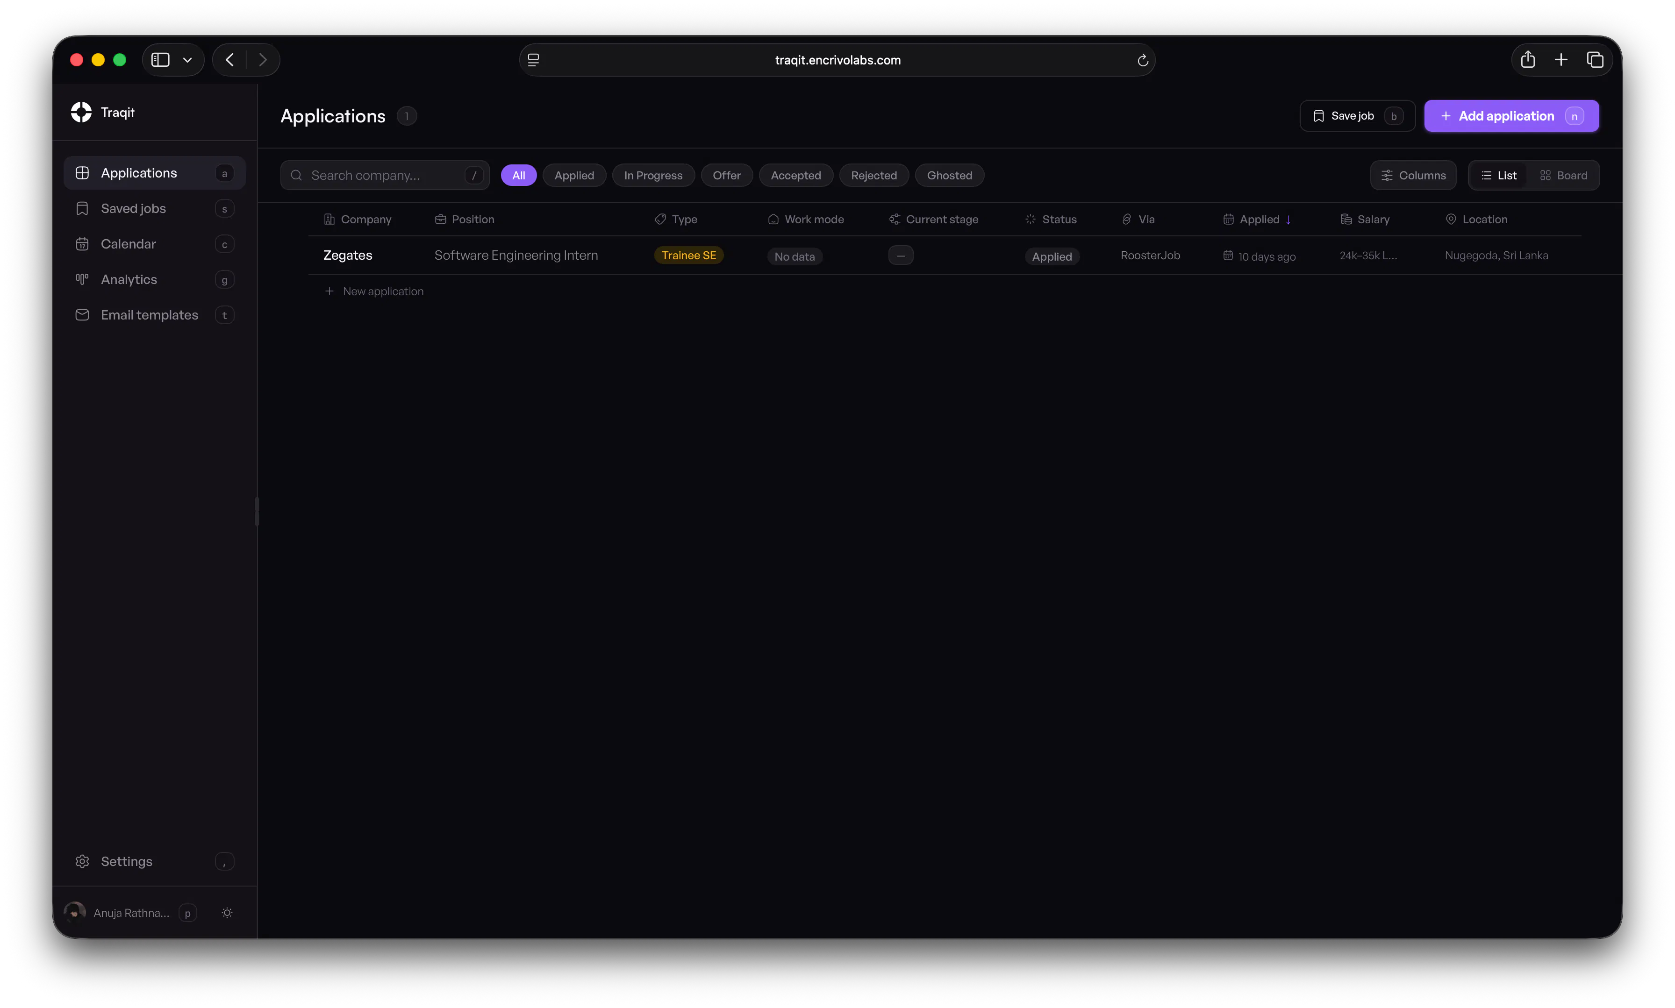The height and width of the screenshot is (1008, 1675).
Task: Sort by the Company column header
Action: pos(358,220)
